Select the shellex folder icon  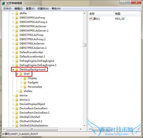pos(21,91)
